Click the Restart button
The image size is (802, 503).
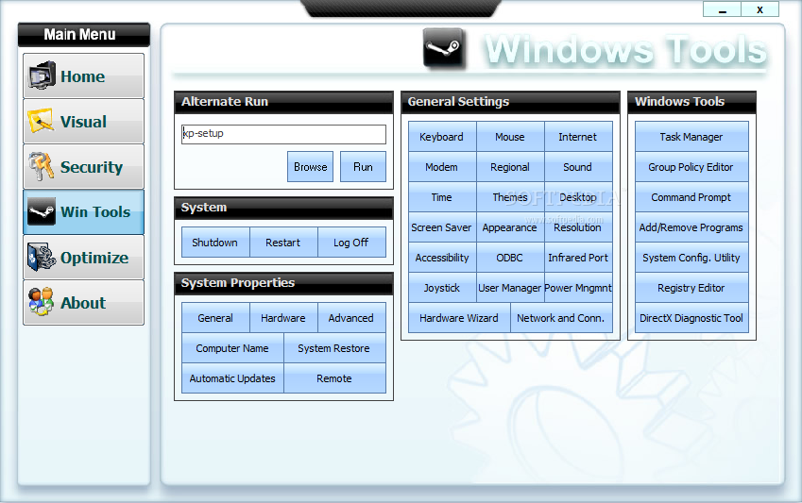click(x=283, y=243)
